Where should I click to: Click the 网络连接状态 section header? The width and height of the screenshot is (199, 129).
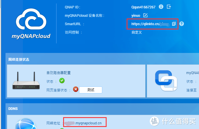pos(19,59)
